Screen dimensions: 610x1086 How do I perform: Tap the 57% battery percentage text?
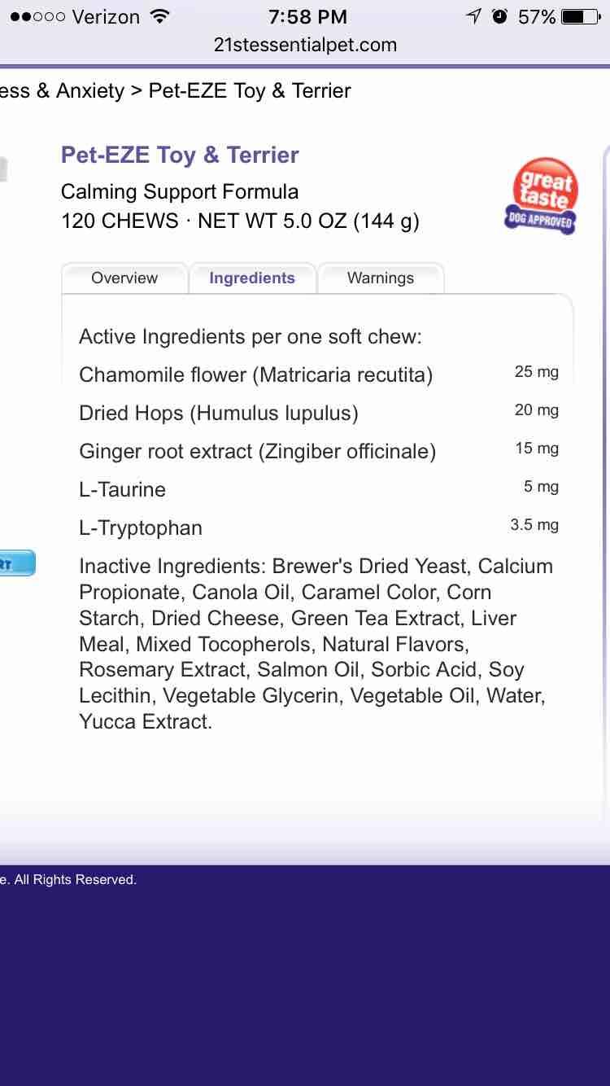click(537, 16)
